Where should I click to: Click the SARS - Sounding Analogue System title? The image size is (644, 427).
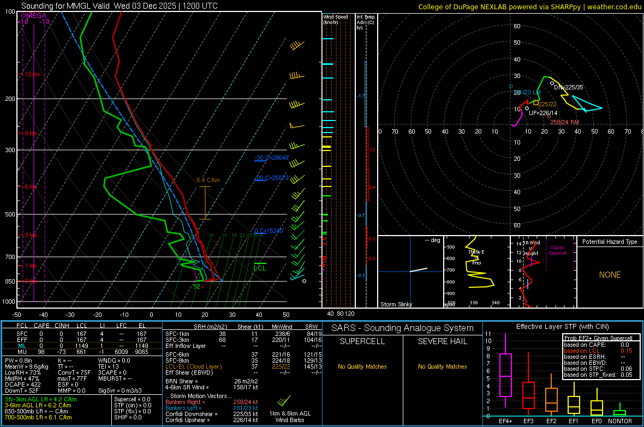(402, 328)
